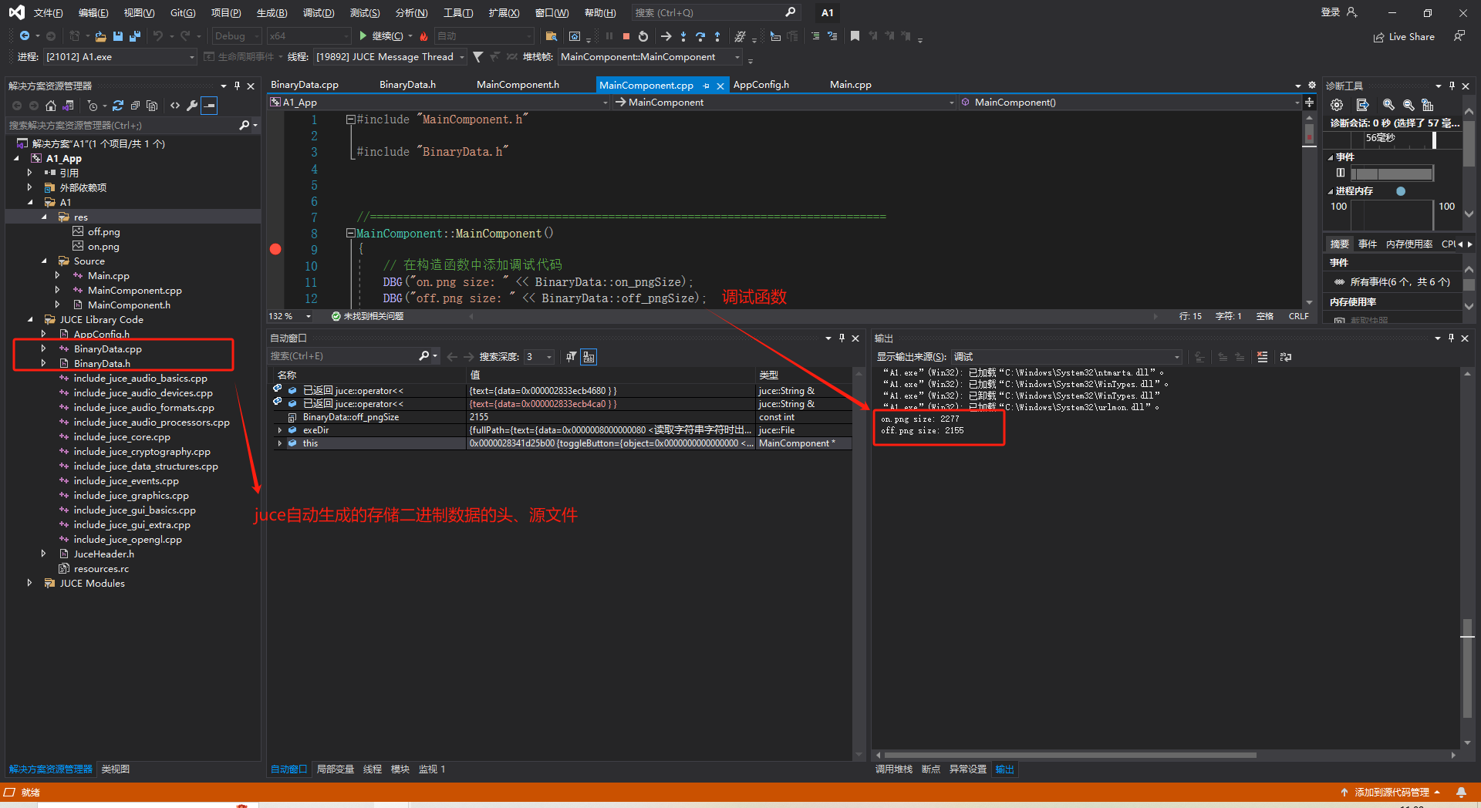This screenshot has width=1481, height=808.
Task: View code from Solution Explorer toolbar
Action: pos(175,106)
